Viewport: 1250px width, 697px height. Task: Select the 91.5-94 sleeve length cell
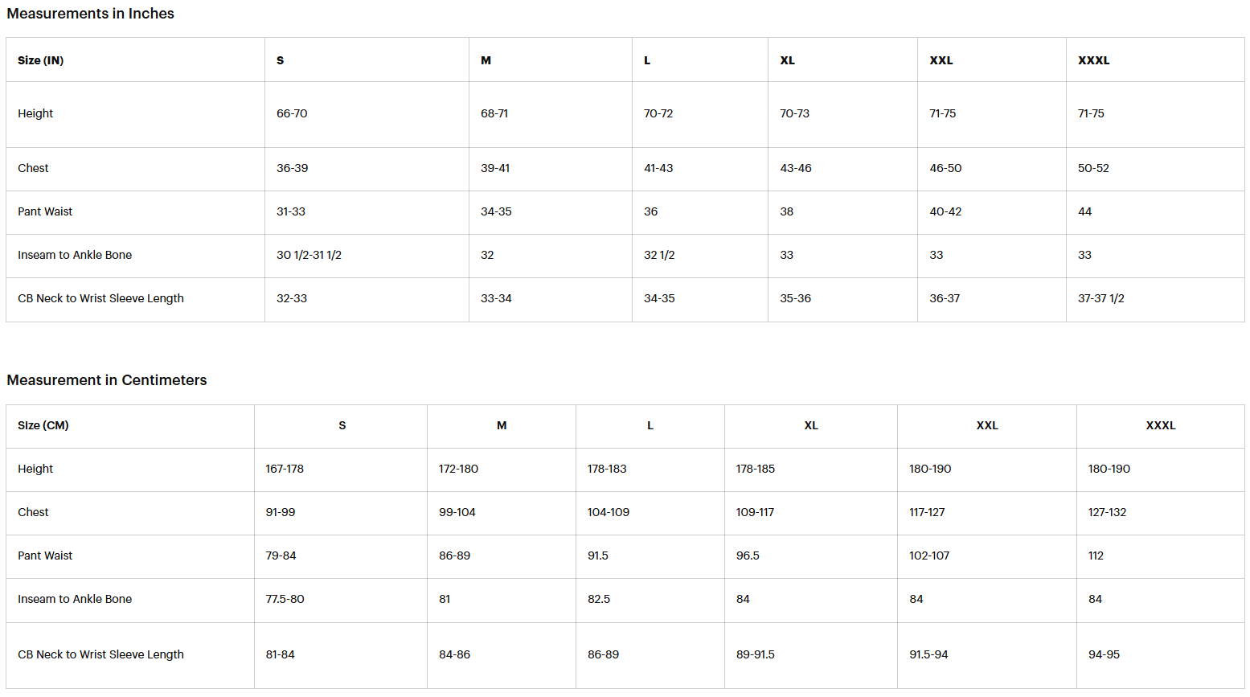pyautogui.click(x=987, y=655)
